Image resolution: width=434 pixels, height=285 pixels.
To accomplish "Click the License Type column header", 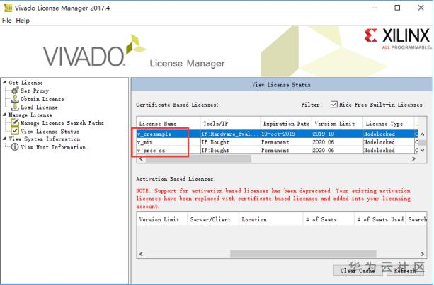I will [x=388, y=124].
